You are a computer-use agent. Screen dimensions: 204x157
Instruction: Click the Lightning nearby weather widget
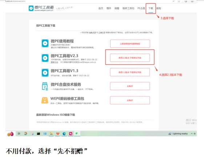point(178,134)
